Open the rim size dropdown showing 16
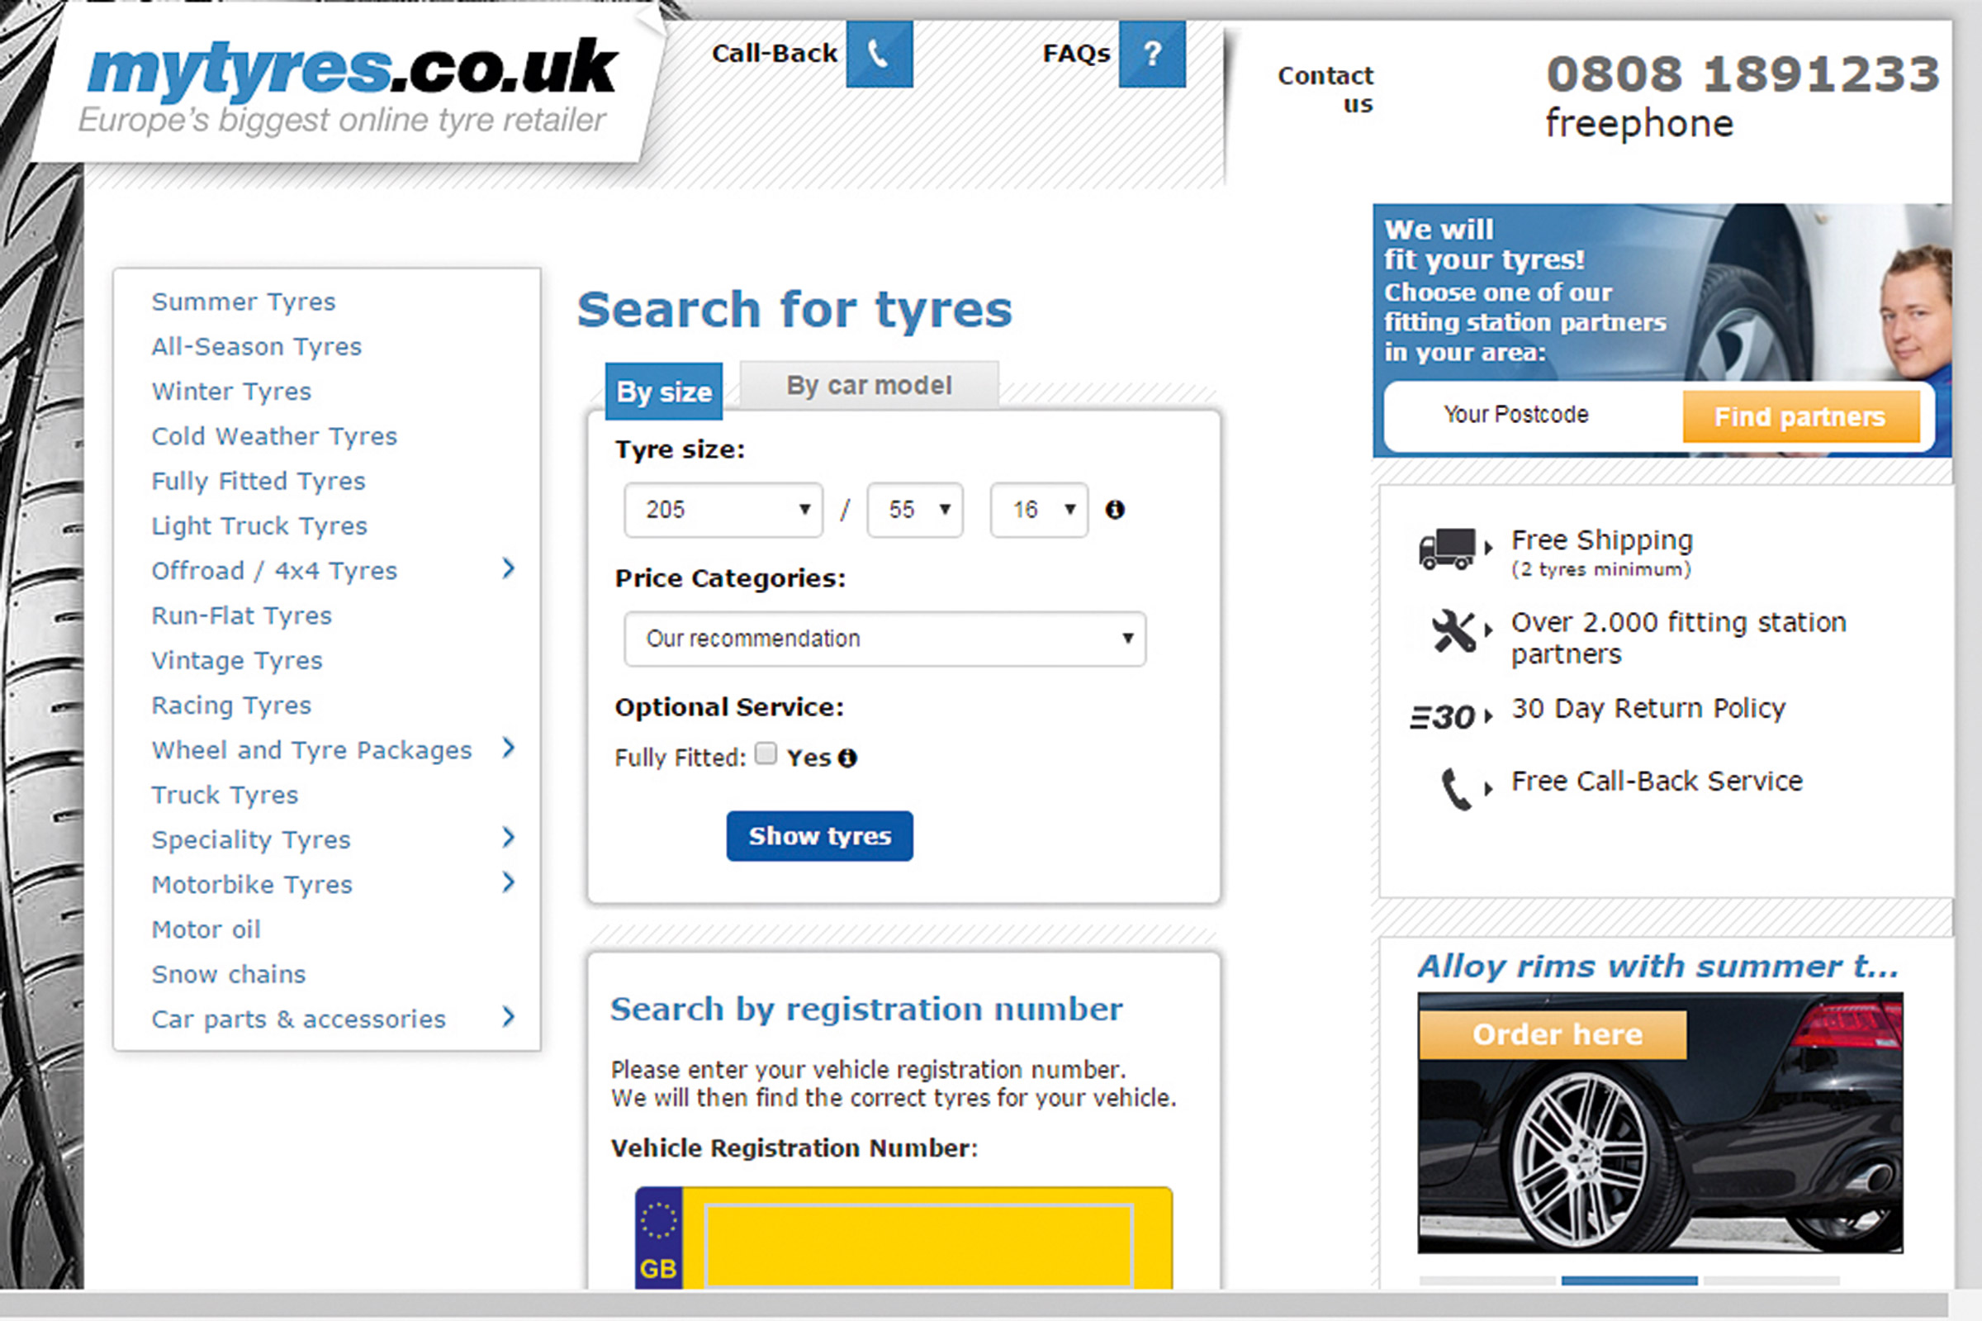Screen dimensions: 1982x1321 [x=1038, y=509]
